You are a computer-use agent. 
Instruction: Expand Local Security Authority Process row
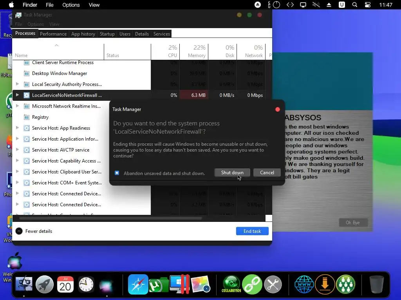click(x=17, y=84)
